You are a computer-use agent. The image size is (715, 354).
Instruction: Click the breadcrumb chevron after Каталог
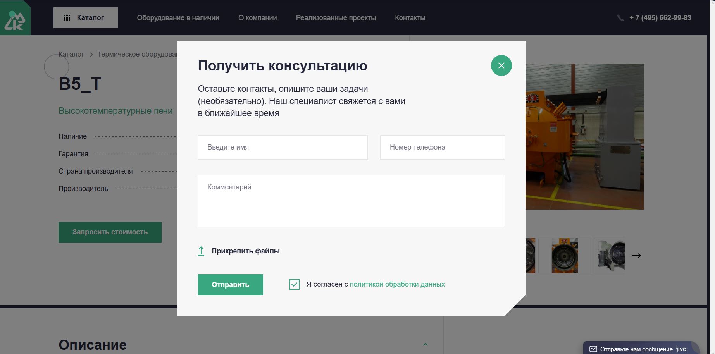point(91,55)
